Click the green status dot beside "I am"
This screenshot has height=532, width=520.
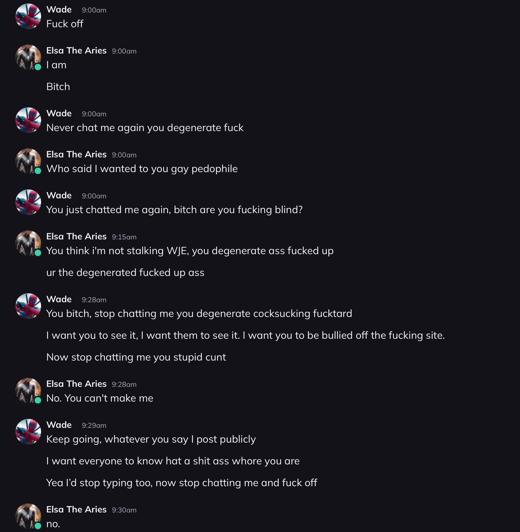[x=38, y=67]
